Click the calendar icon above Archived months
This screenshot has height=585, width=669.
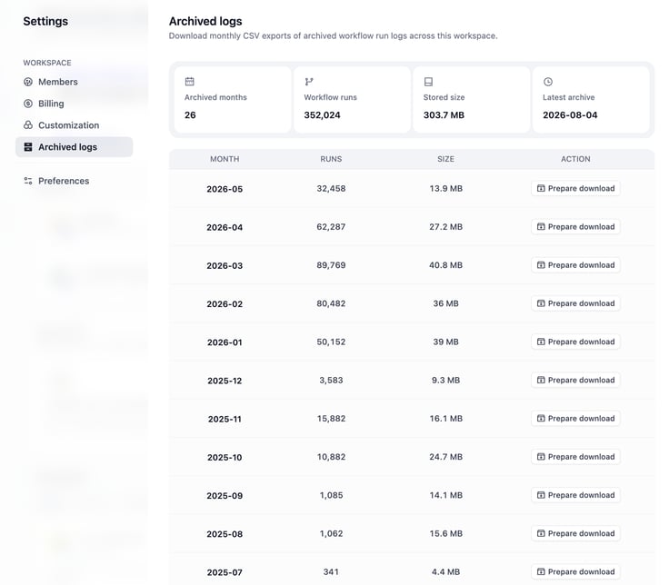click(189, 82)
